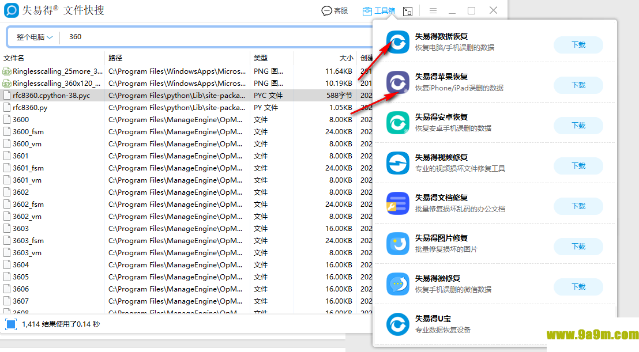Select the file name 3600_vm
Image resolution: width=639 pixels, height=352 pixels.
coord(27,144)
